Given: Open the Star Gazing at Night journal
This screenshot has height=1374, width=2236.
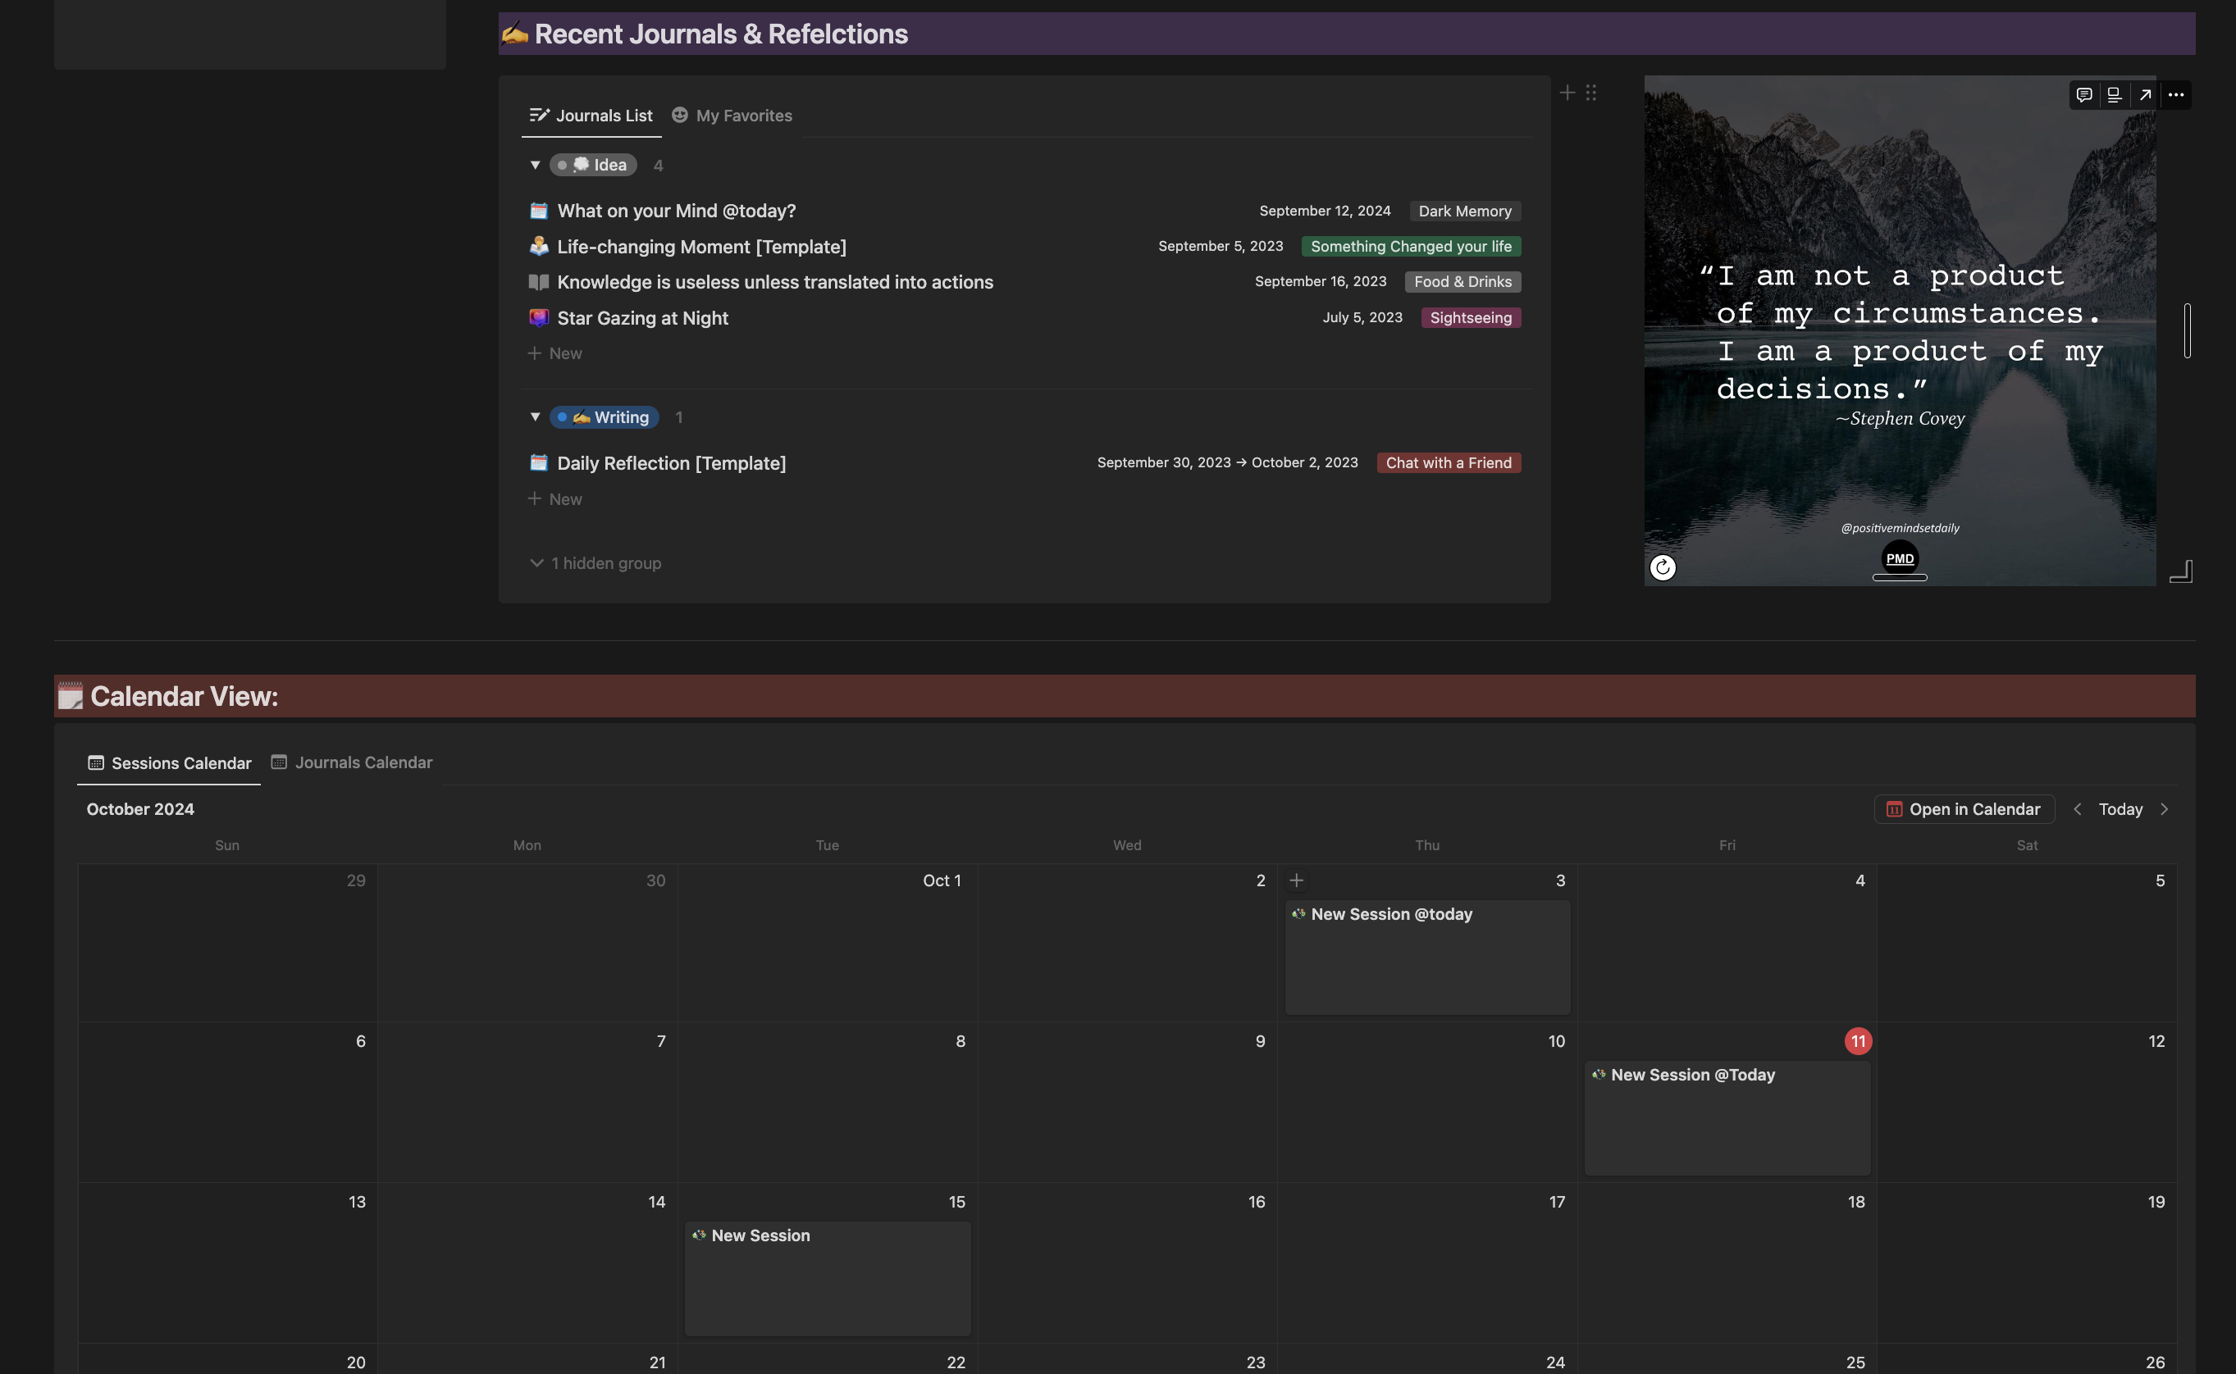Looking at the screenshot, I should 642,318.
